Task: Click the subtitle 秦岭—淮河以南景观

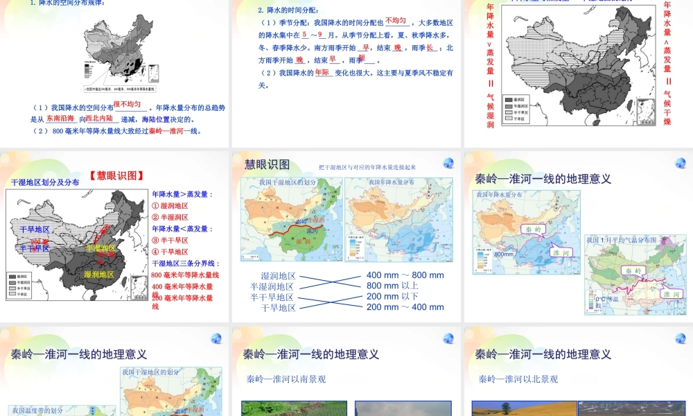Action: coord(286,379)
